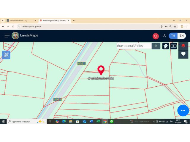Bookmark this page with the star
Screen dimensions: 190x142
coord(175,26)
